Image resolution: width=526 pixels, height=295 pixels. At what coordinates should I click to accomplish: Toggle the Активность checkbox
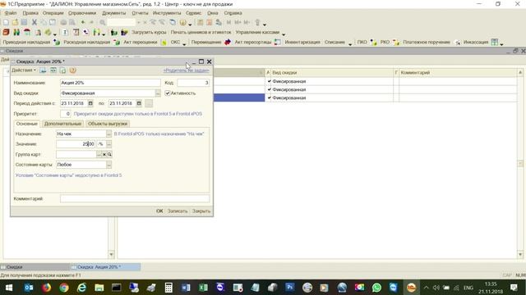pos(168,93)
